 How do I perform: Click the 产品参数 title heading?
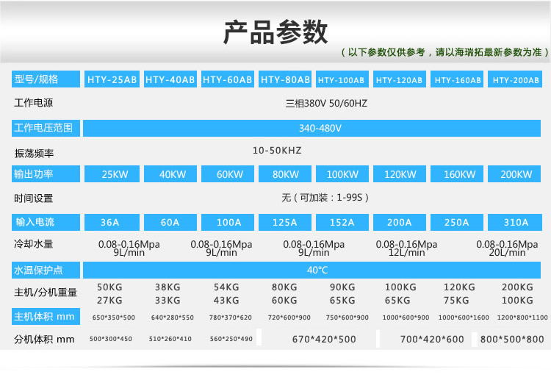pyautogui.click(x=275, y=32)
